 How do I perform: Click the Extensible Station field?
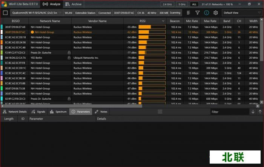tap(85, 13)
